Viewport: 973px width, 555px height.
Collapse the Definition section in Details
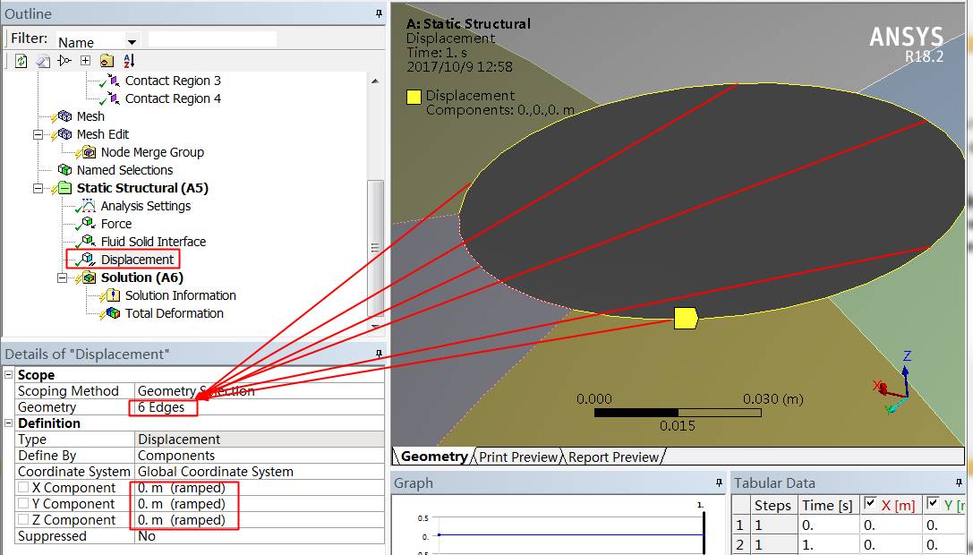[9, 423]
